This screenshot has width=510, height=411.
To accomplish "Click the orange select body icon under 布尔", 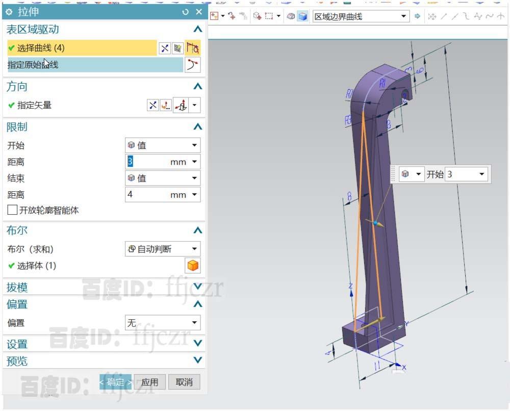I will [193, 265].
